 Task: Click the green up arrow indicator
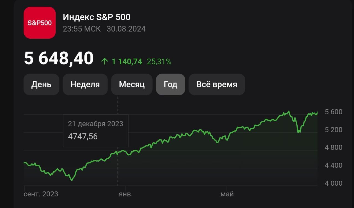104,62
